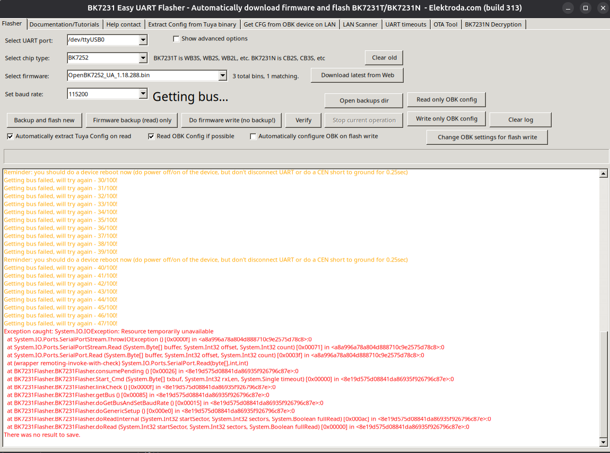The image size is (610, 453).
Task: Enable Show advanced options checkbox
Action: coord(176,39)
